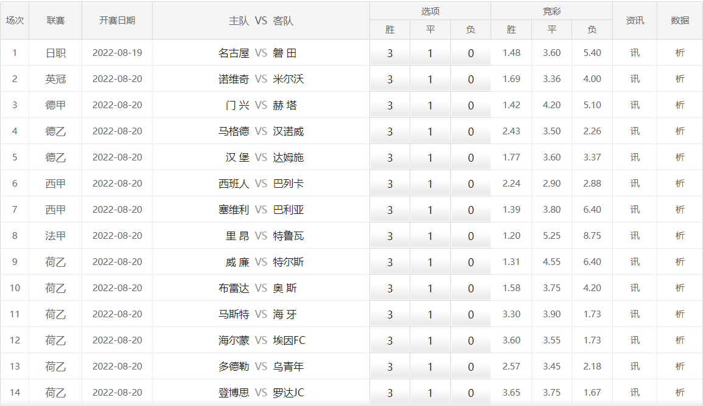Screen dimensions: 703x406
Task: Click the 法甲 league cell
Action: pos(55,236)
